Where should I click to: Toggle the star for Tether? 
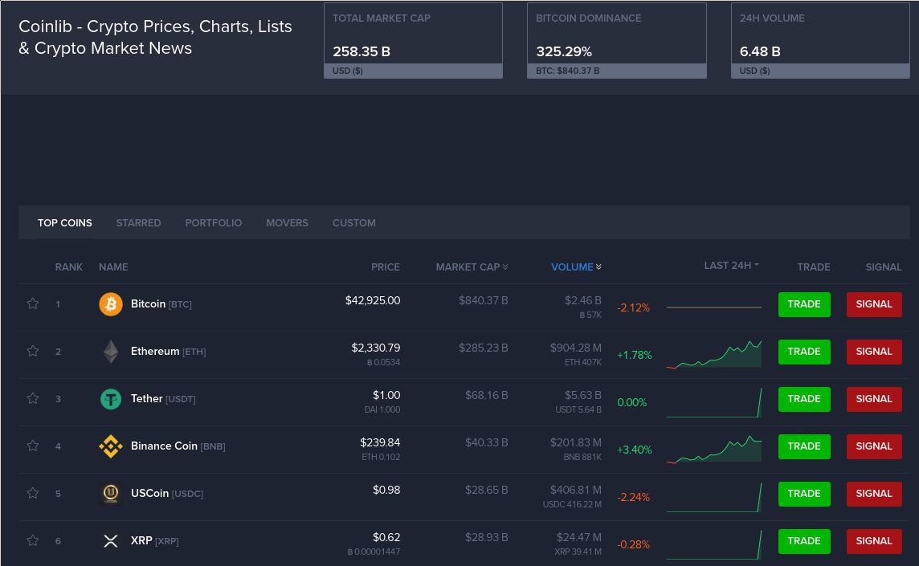point(33,398)
